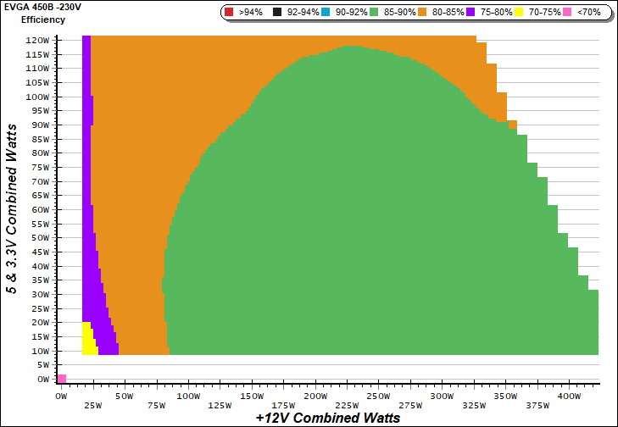Click the pink data point at chart origin
618x427 pixels.
tap(61, 379)
